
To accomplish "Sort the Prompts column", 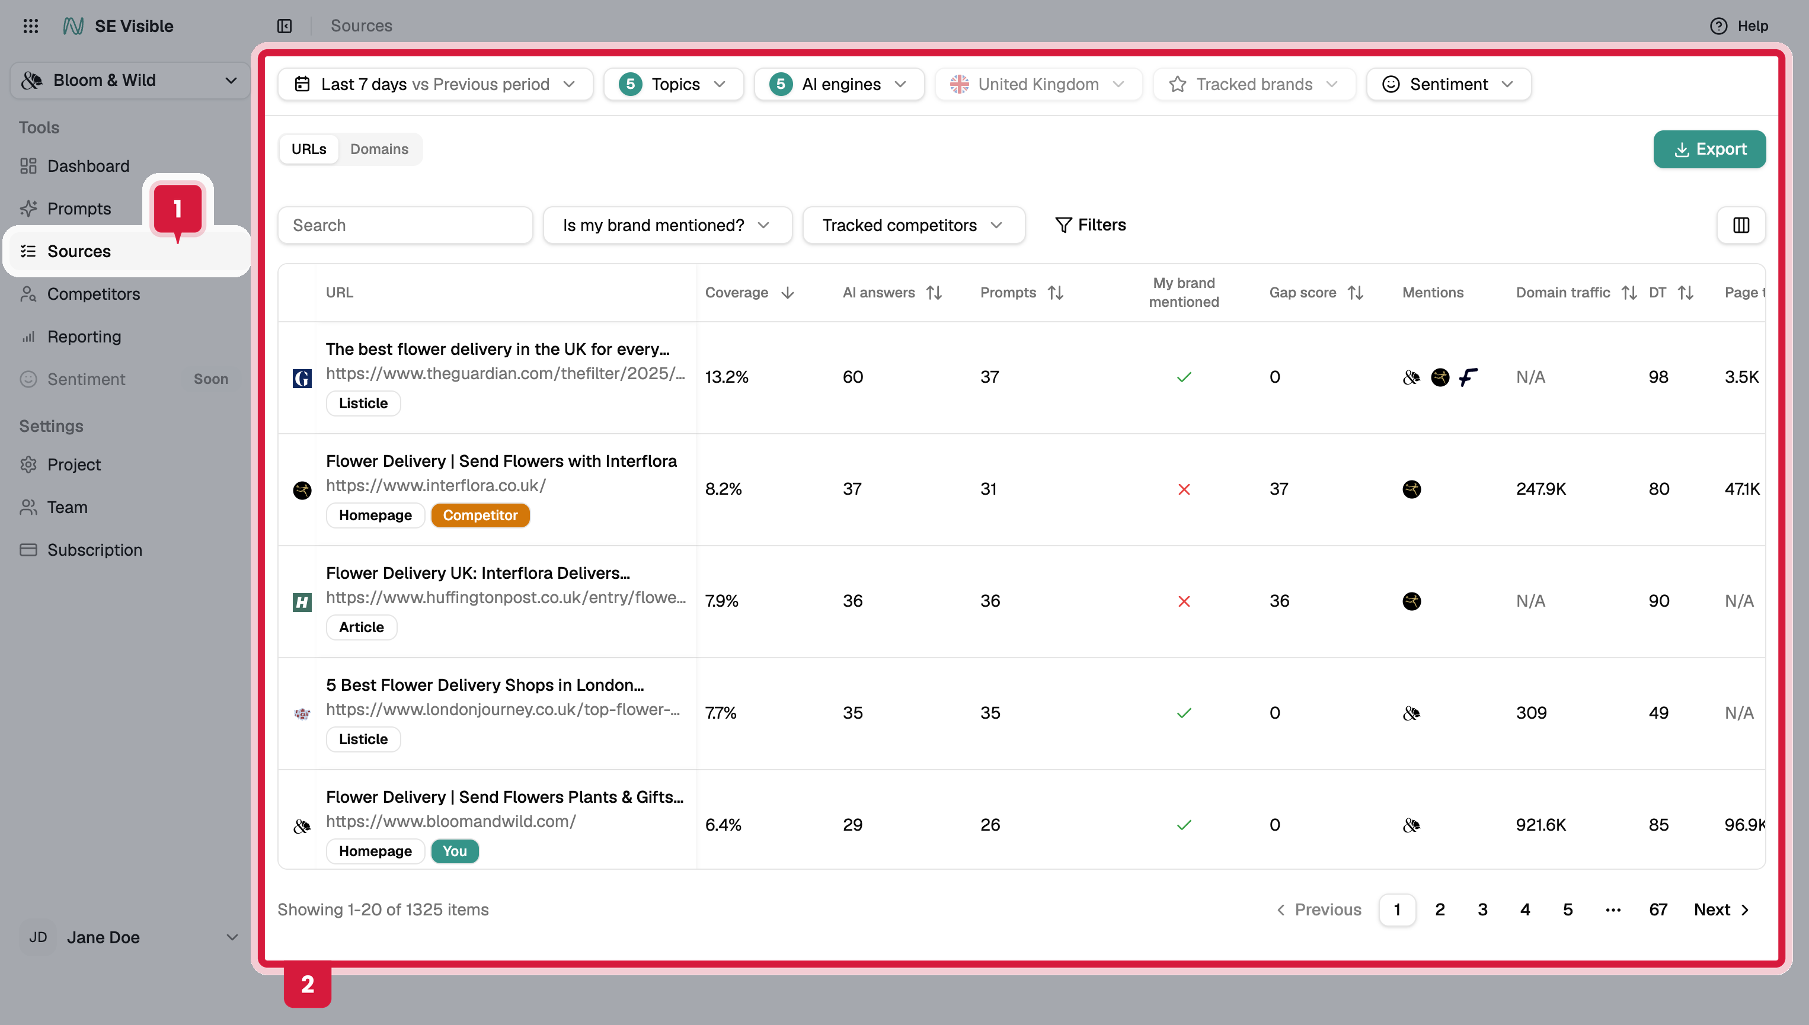I will [1056, 293].
